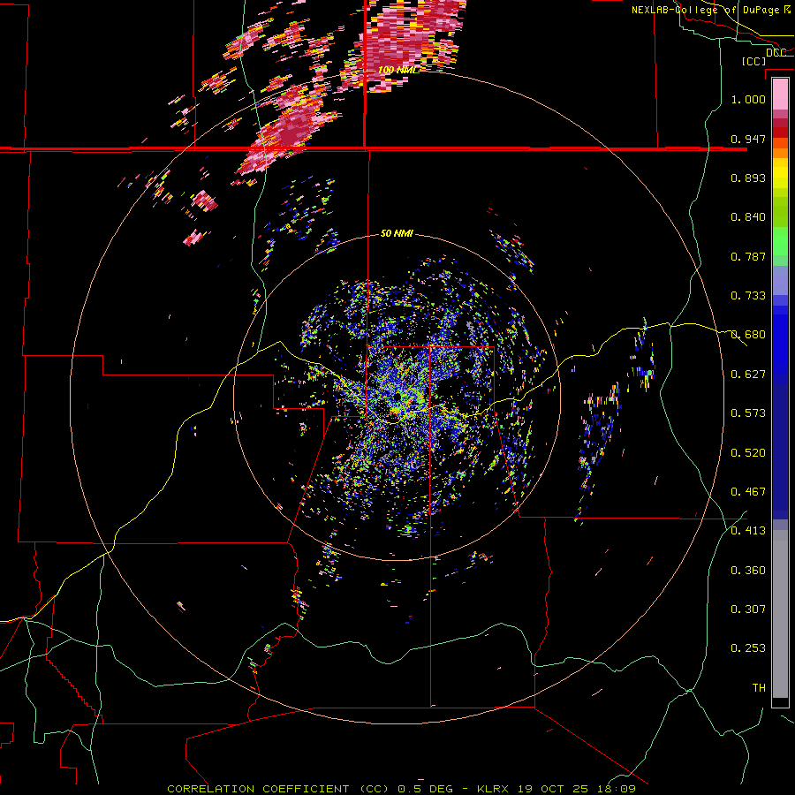The width and height of the screenshot is (795, 795).
Task: Select the 0.947 color scale value
Action: coord(748,139)
